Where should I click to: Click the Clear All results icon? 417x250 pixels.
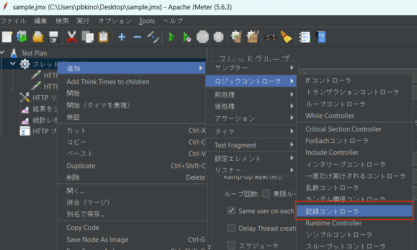point(253,37)
